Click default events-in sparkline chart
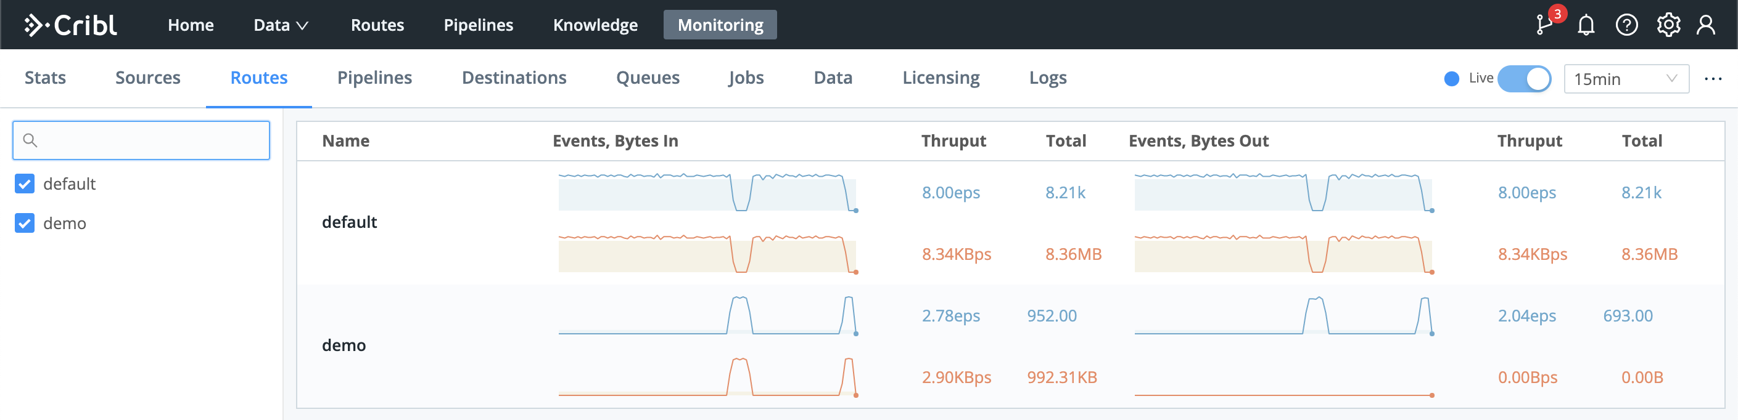1738x420 pixels. point(708,192)
